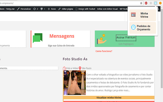Open the debutante dress photo thumbnail
The width and height of the screenshot is (163, 102).
pyautogui.click(x=75, y=83)
